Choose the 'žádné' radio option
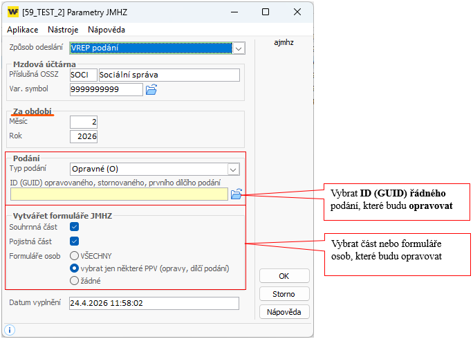Screen dimensions: 473x339 point(75,281)
